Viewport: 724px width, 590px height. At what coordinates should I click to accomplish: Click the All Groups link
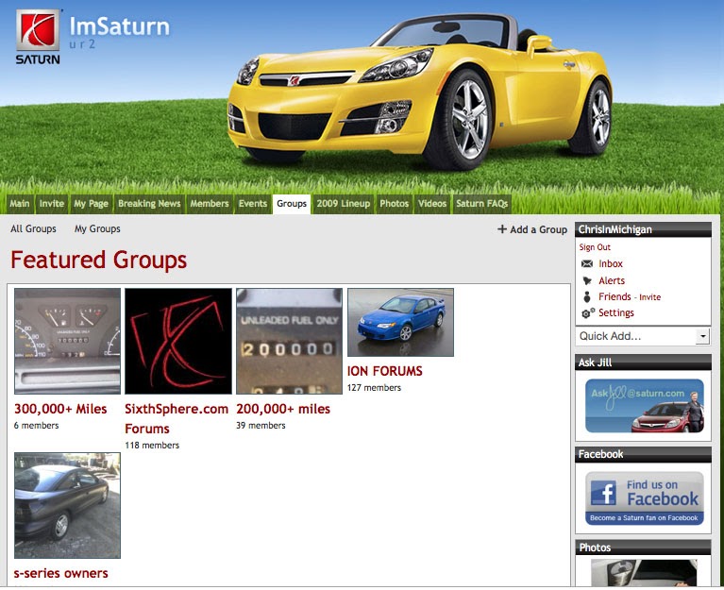33,229
